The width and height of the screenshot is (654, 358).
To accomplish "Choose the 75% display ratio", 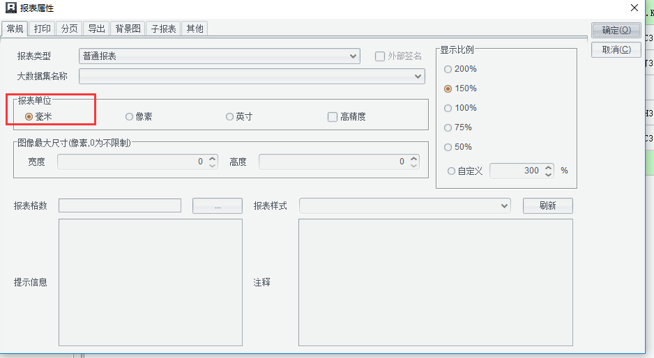I will (448, 128).
